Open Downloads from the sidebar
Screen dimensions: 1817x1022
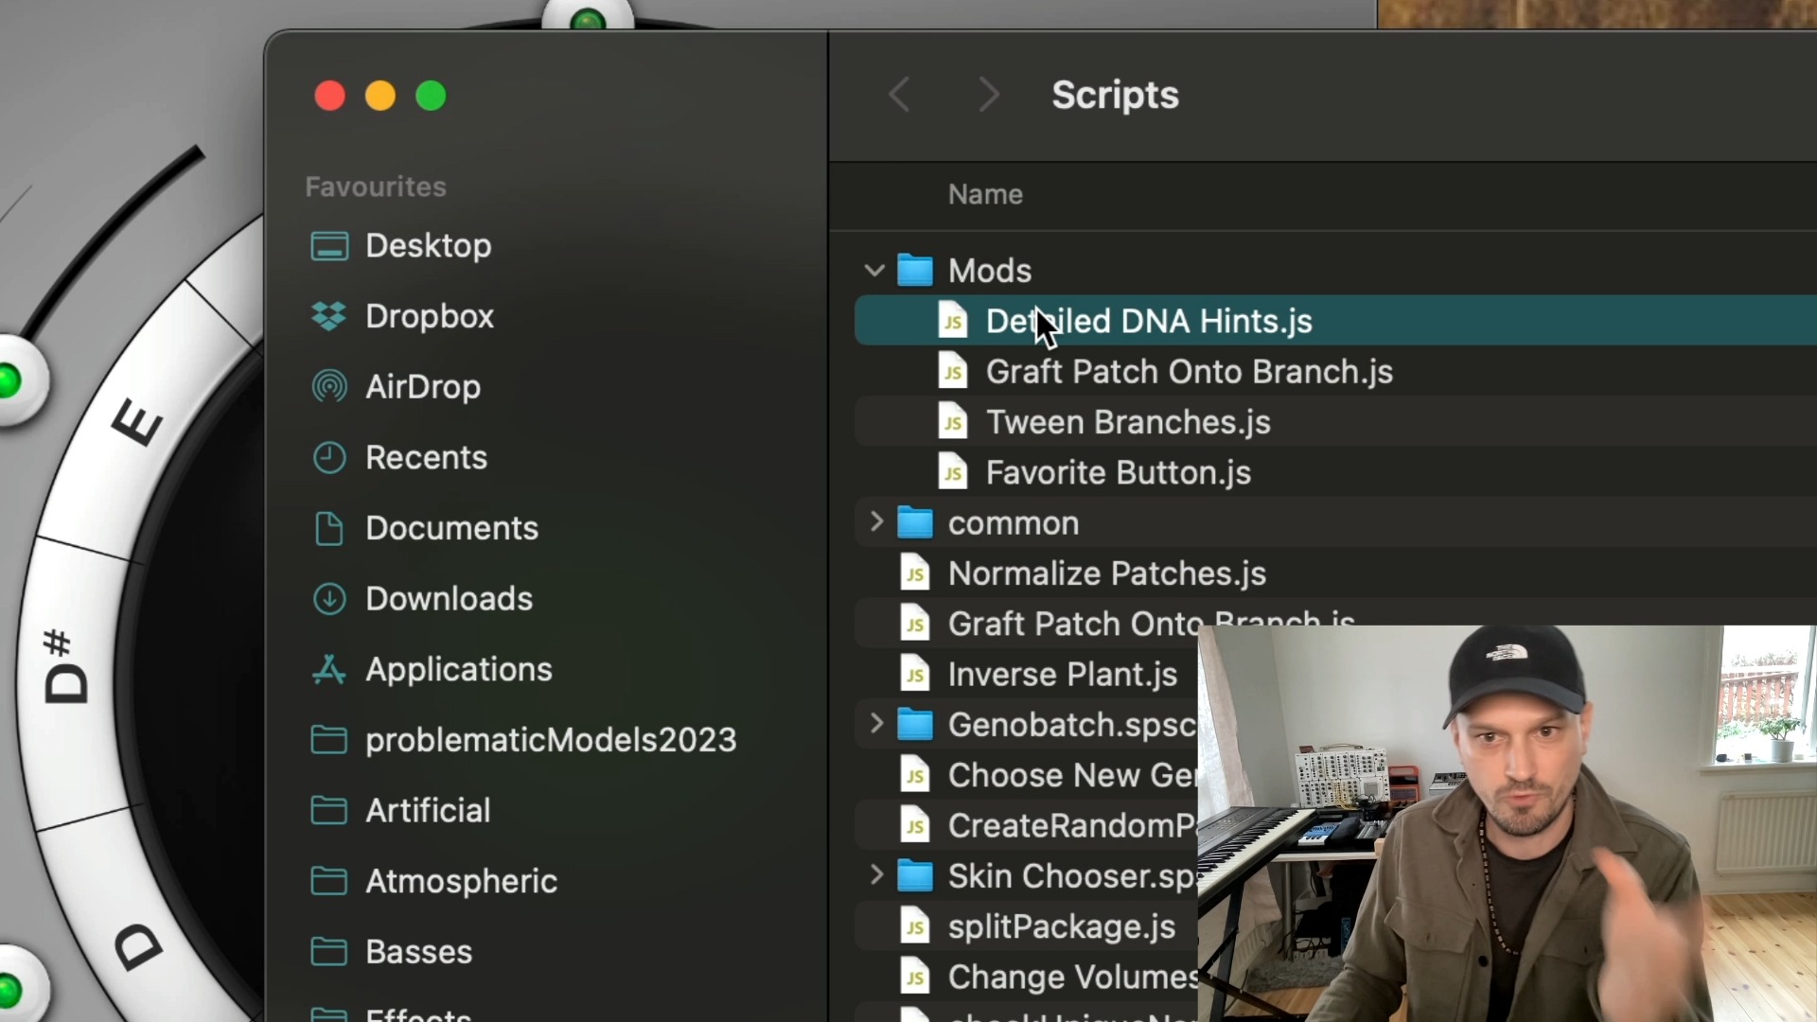tap(422, 598)
